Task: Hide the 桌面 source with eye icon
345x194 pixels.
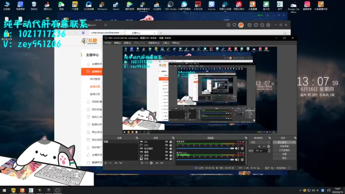Action: coord(166,155)
